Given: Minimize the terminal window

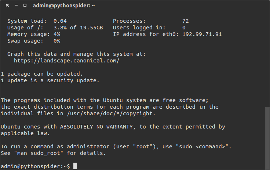Looking at the screenshot, I should click(16, 6).
